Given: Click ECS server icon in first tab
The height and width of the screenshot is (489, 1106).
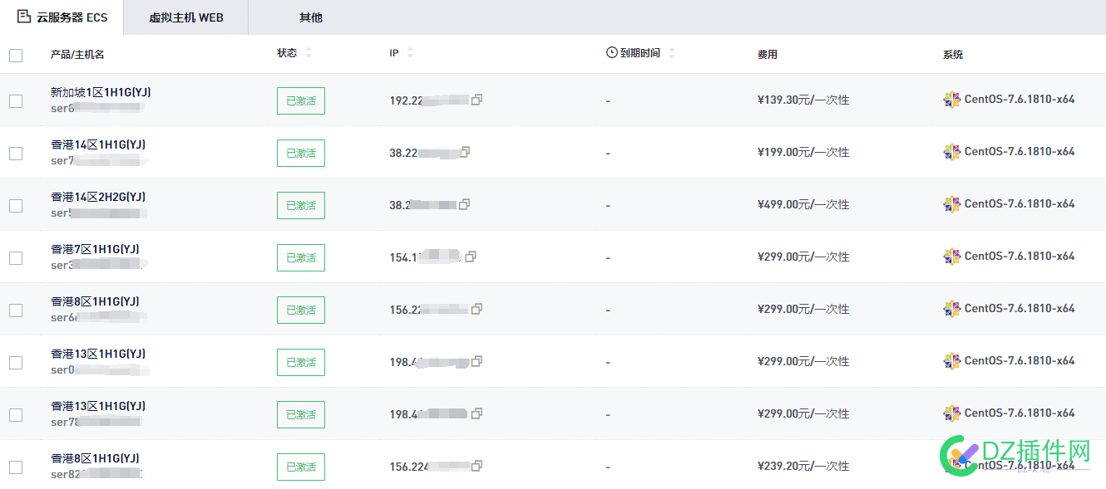Looking at the screenshot, I should click(x=24, y=17).
